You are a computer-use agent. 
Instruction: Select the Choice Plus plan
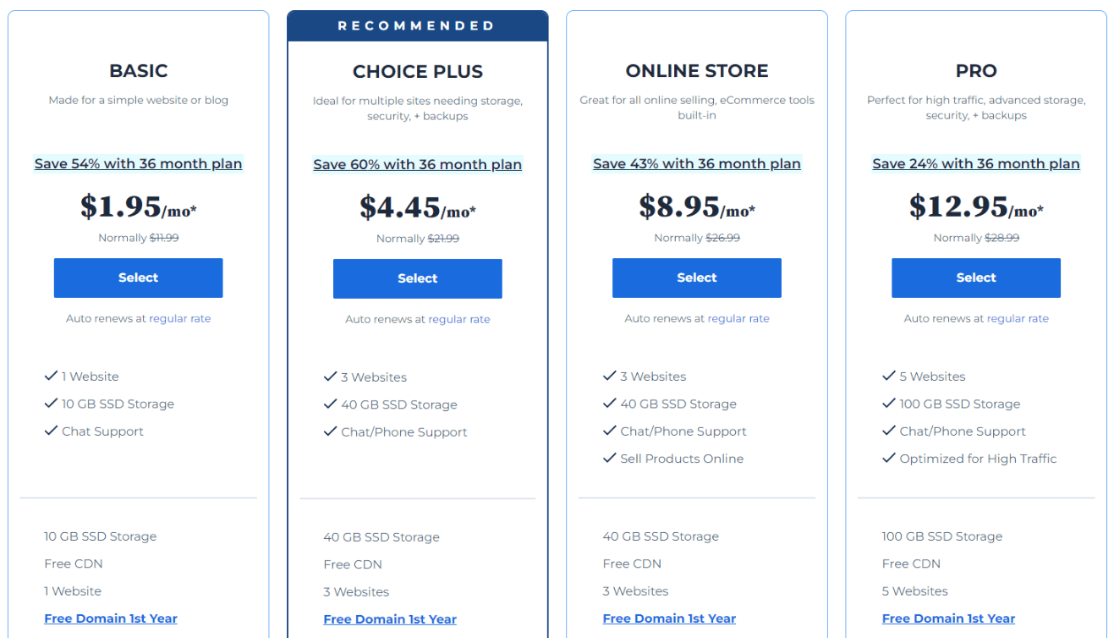417,278
